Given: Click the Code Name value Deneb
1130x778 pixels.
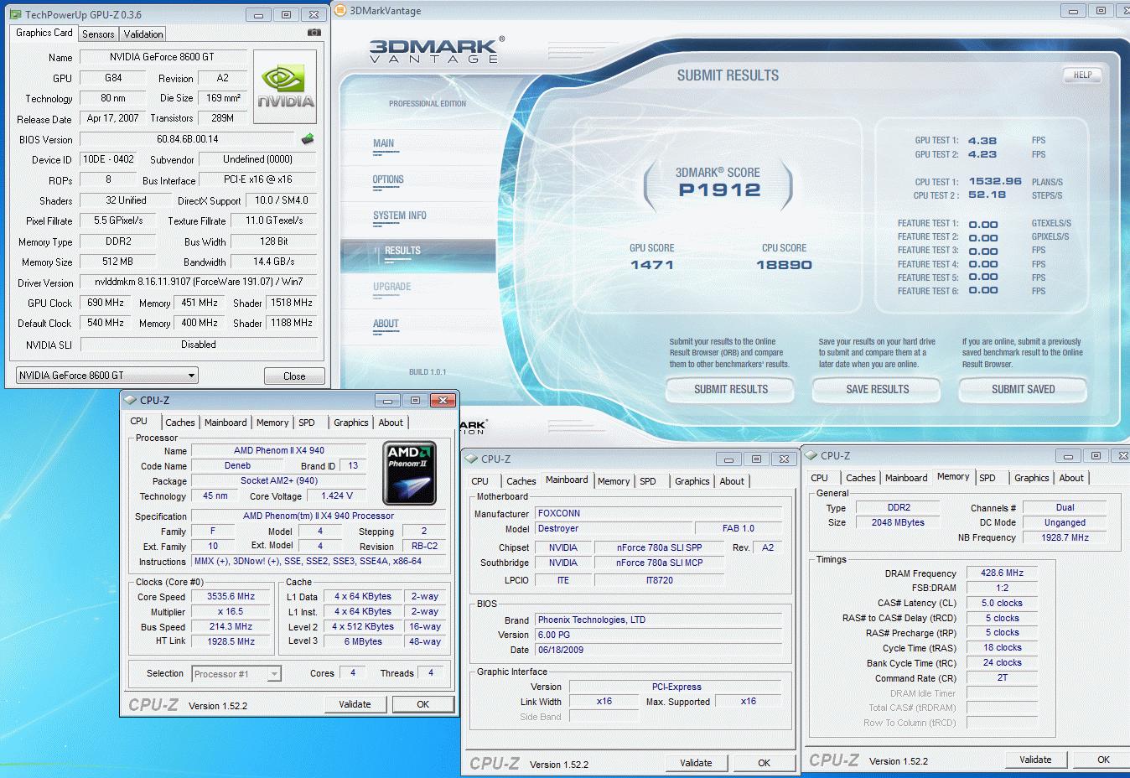Looking at the screenshot, I should pos(238,465).
